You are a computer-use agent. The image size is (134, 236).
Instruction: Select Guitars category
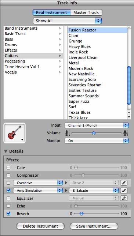tap(33, 56)
